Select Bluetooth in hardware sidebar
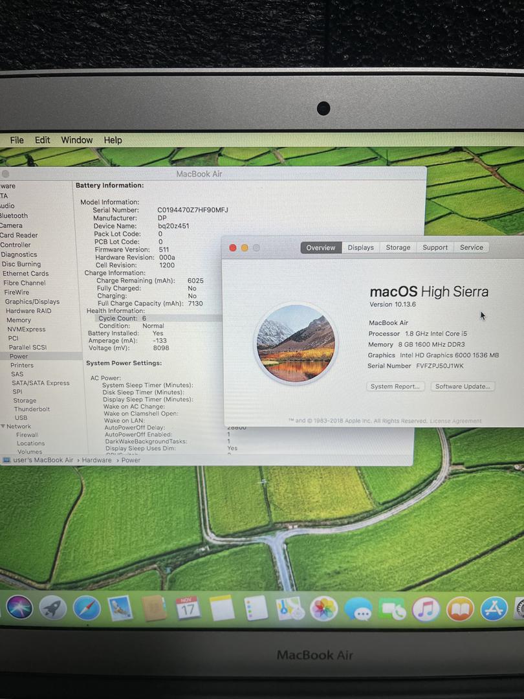Image resolution: width=524 pixels, height=699 pixels. (14, 216)
